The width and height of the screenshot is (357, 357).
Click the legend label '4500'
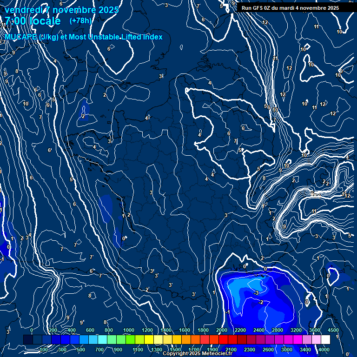pos(333,330)
